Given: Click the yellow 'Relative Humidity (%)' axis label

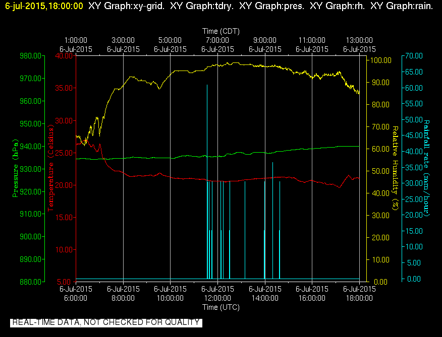Looking at the screenshot, I should pos(396,168).
